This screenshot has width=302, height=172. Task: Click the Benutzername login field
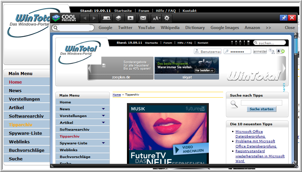click(x=207, y=52)
